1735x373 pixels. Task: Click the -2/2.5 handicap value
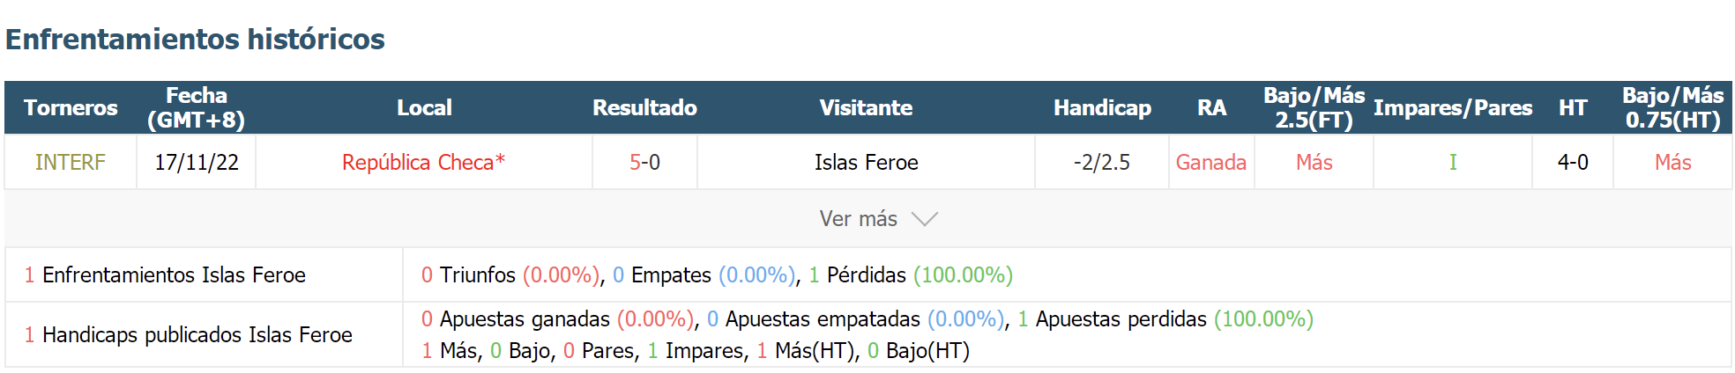1102,163
